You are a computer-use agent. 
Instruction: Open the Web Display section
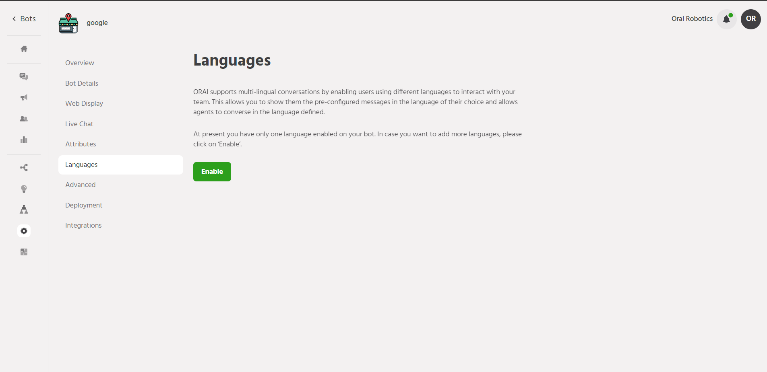(84, 103)
